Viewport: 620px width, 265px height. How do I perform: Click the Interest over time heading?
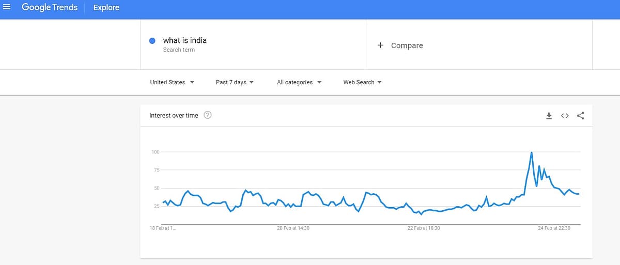coord(174,115)
